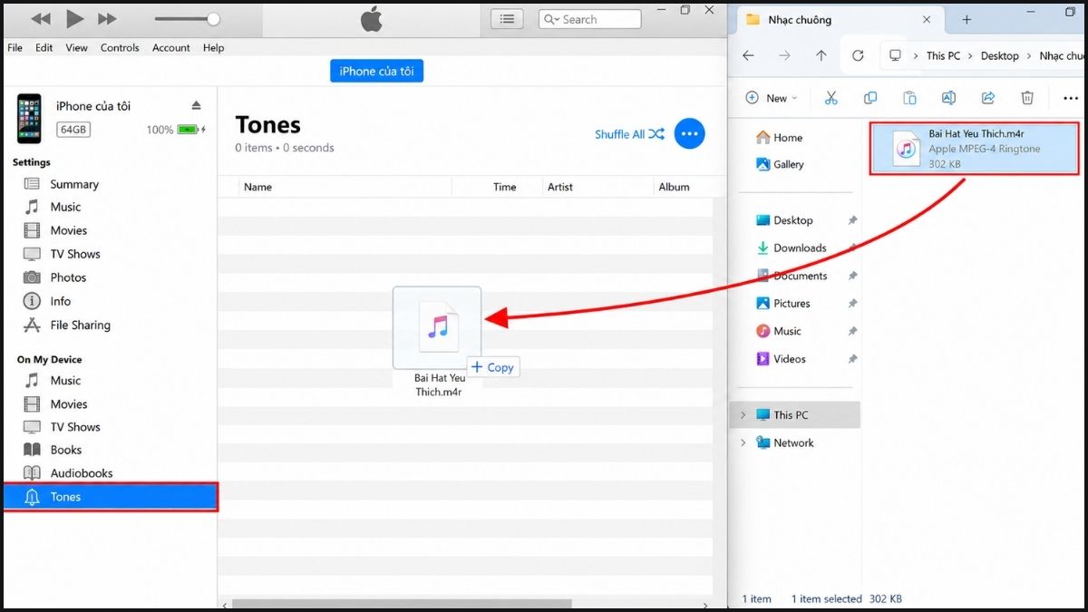Click the Share icon in Explorer toolbar
The image size is (1088, 612).
click(988, 98)
